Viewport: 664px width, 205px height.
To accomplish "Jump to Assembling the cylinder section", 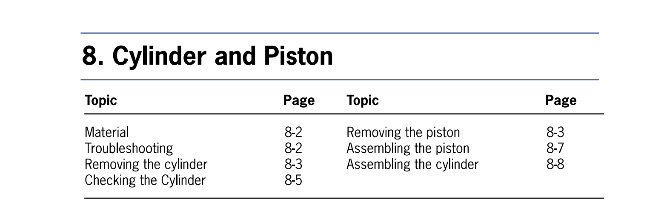I will pyautogui.click(x=412, y=164).
